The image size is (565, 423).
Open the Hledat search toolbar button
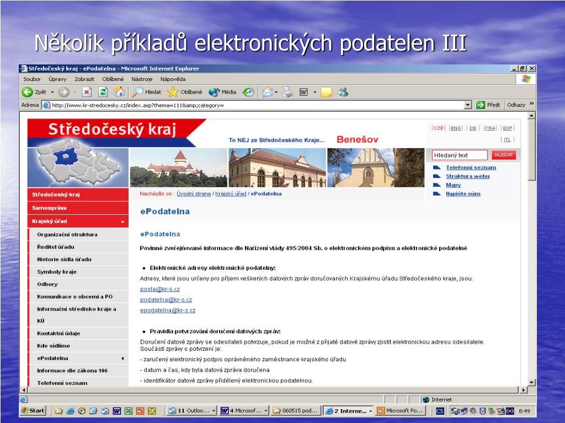click(147, 92)
